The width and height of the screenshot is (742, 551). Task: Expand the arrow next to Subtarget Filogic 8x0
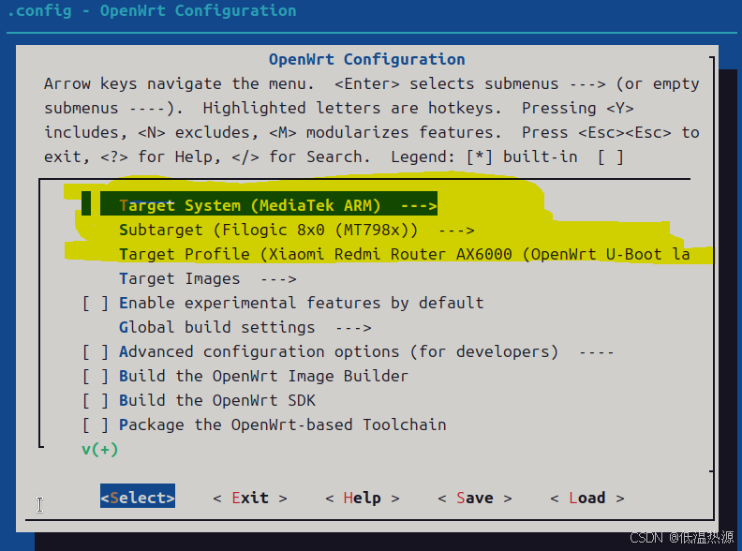point(456,230)
